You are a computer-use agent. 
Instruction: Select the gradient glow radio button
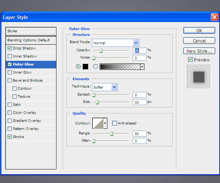click(96, 67)
